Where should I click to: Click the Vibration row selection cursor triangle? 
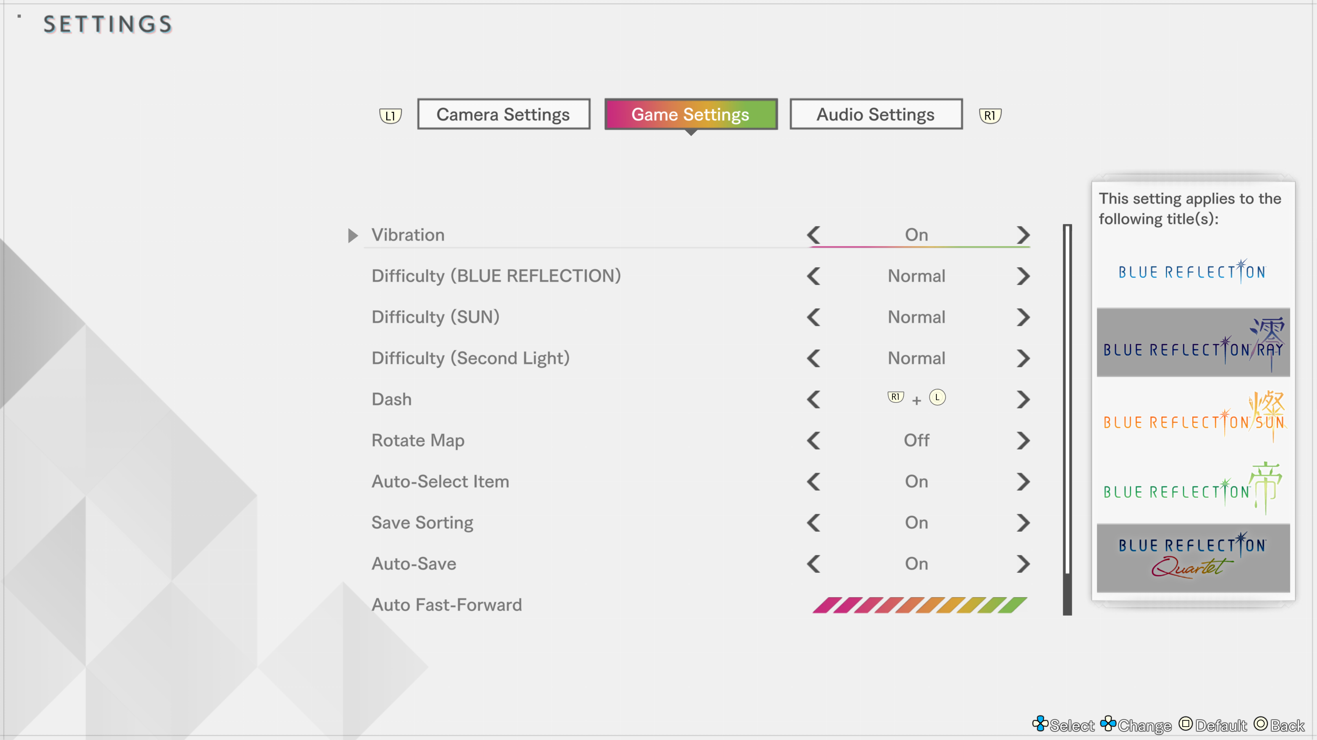[x=353, y=235]
